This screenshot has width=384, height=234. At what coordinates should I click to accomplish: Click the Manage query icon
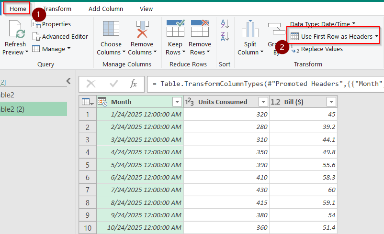36,49
